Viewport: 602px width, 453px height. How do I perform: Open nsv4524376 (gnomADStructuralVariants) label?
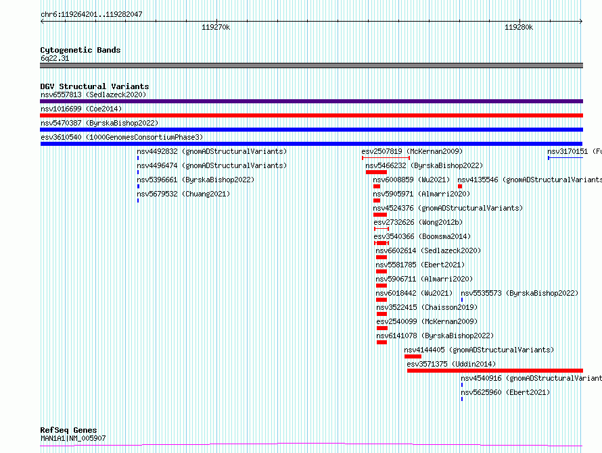point(448,208)
